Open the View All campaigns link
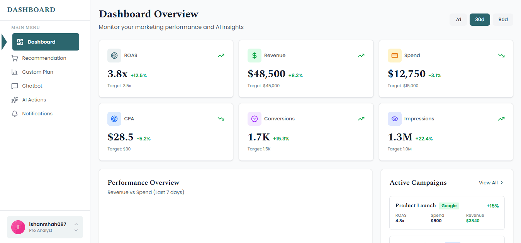Screen dimensions: 521x243 click(488, 182)
